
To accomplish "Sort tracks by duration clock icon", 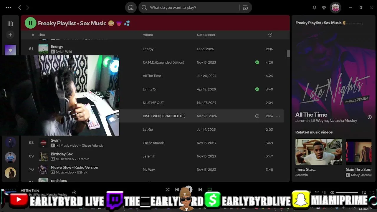I will click(x=270, y=35).
